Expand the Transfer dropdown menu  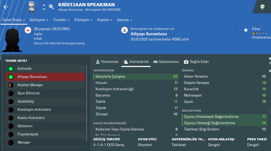[61, 20]
